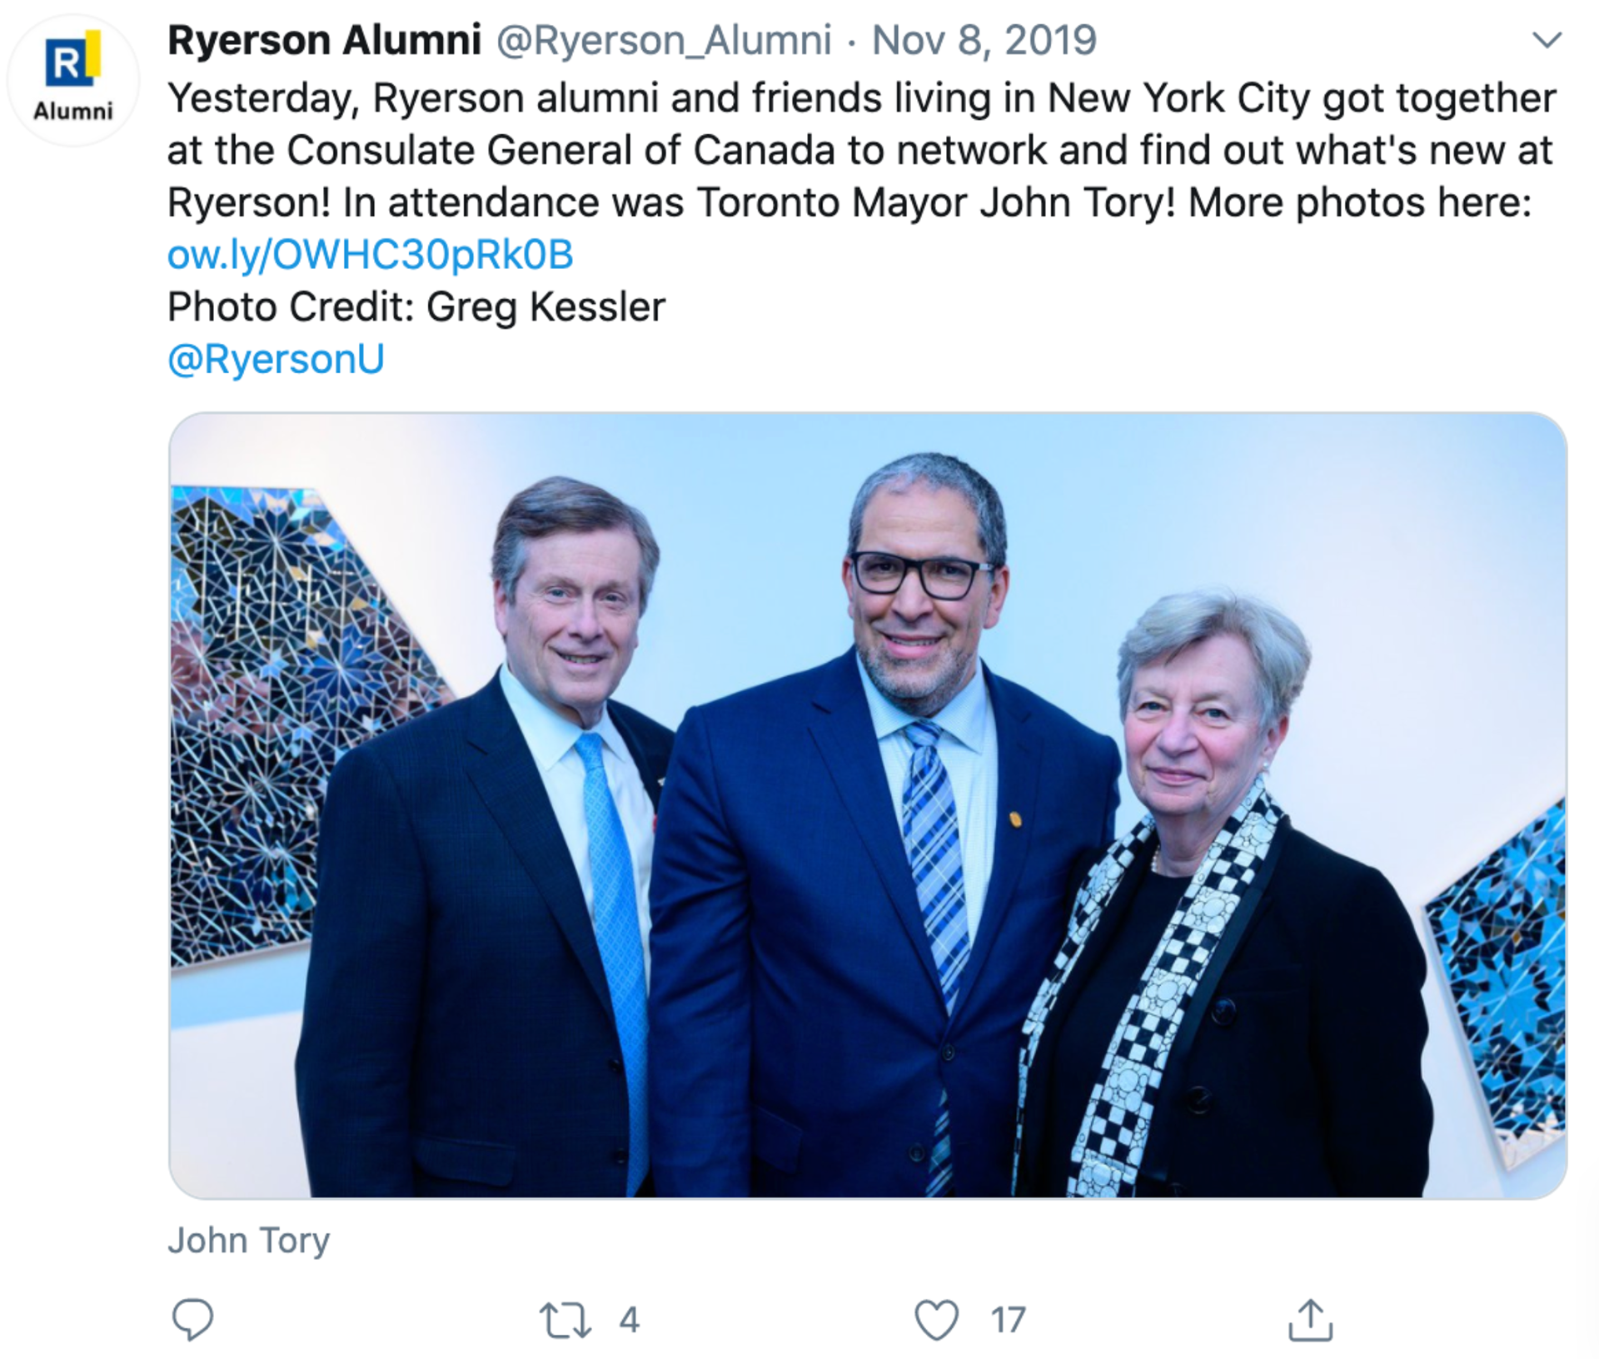This screenshot has width=1599, height=1359.
Task: Open the Nov 8, 2019 timestamp
Action: 984,40
